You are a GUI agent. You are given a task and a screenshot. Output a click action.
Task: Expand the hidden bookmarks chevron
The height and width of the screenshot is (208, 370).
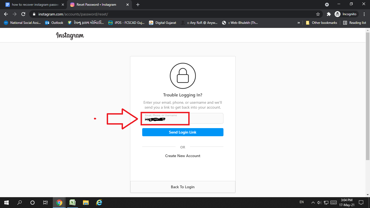pos(299,23)
